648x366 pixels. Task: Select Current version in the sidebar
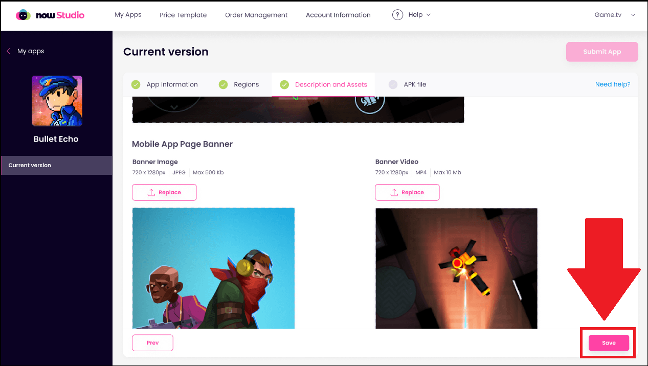56,165
